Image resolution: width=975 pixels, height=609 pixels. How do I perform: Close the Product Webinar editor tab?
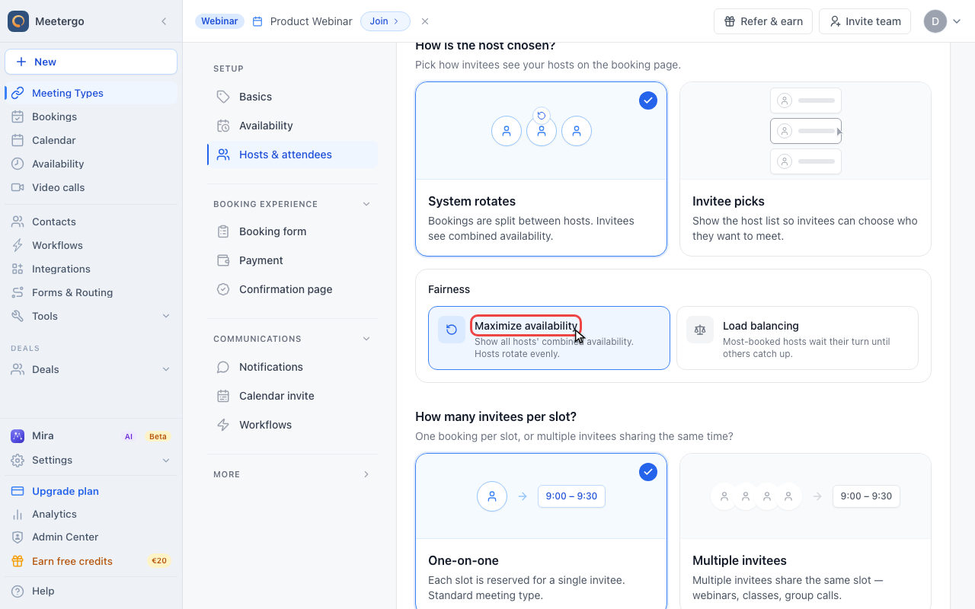(425, 21)
